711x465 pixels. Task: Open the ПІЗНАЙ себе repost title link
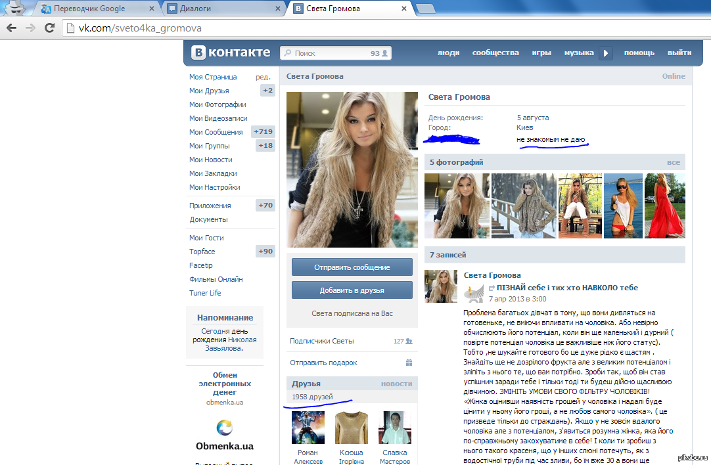[x=567, y=288]
